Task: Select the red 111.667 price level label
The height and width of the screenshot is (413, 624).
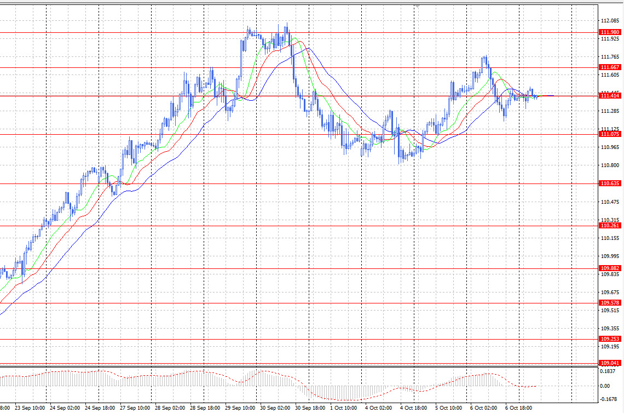Action: click(x=610, y=67)
